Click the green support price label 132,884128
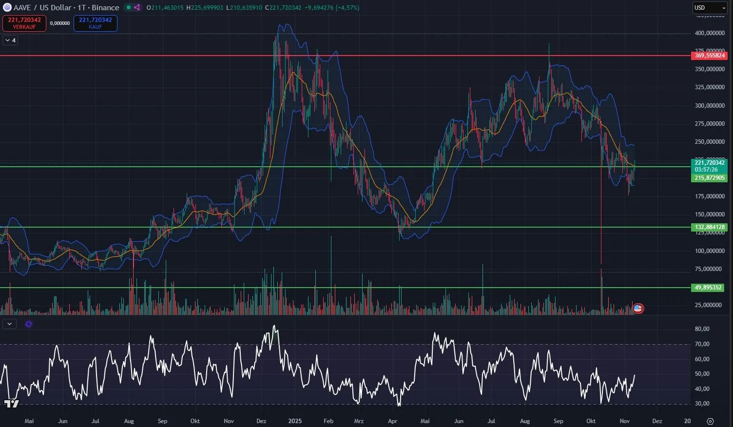 [x=709, y=227]
